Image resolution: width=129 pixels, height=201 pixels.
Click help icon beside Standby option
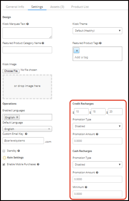tap(19, 151)
